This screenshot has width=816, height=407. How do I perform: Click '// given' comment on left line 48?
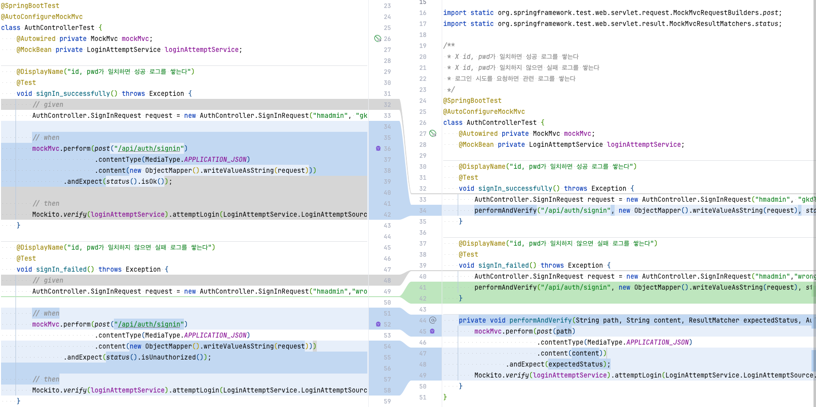pos(48,280)
